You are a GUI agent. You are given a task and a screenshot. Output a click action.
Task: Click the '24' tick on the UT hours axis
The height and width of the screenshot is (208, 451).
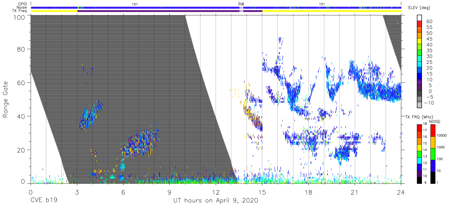401,192
